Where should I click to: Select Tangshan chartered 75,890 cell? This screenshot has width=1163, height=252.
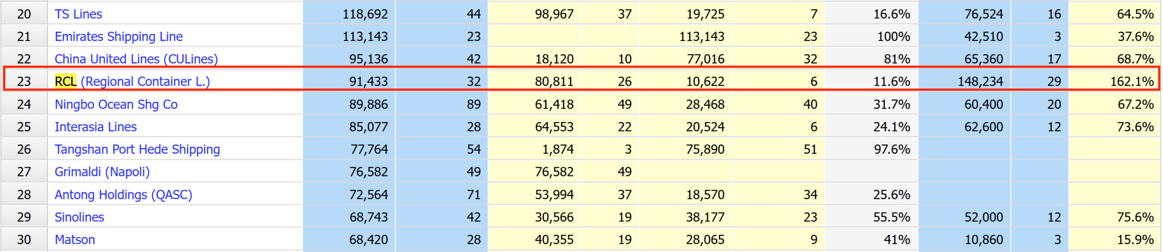coord(686,149)
